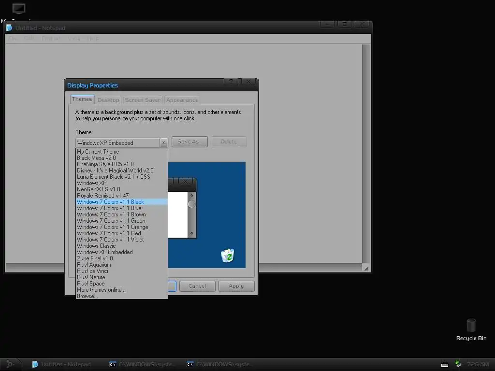Choose Windows 7 Colors v1.1 Blue
Screen dimensions: 495x371
pos(121,208)
